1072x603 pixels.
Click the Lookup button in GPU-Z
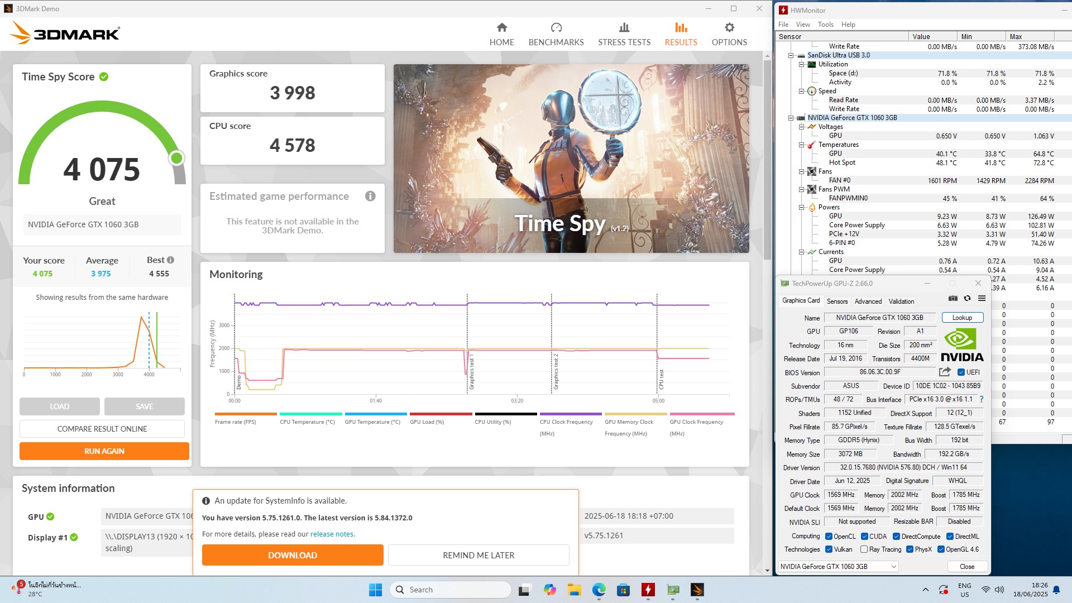962,318
